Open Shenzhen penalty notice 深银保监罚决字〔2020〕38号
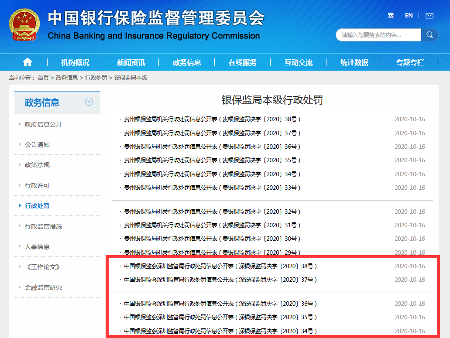 click(220, 266)
